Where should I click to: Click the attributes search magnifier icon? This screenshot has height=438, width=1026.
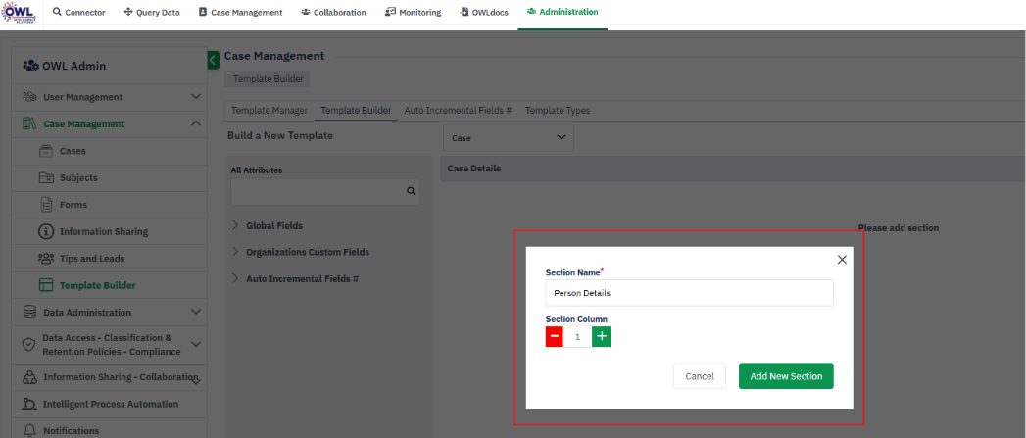pyautogui.click(x=411, y=191)
